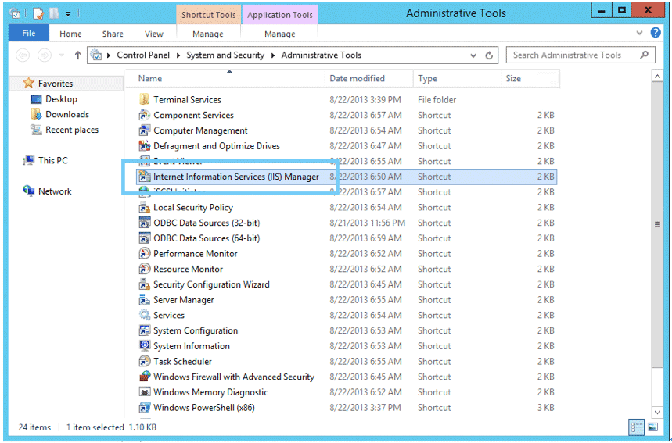Click the Internet Information Services Manager icon
This screenshot has height=443, width=672.
(x=145, y=177)
